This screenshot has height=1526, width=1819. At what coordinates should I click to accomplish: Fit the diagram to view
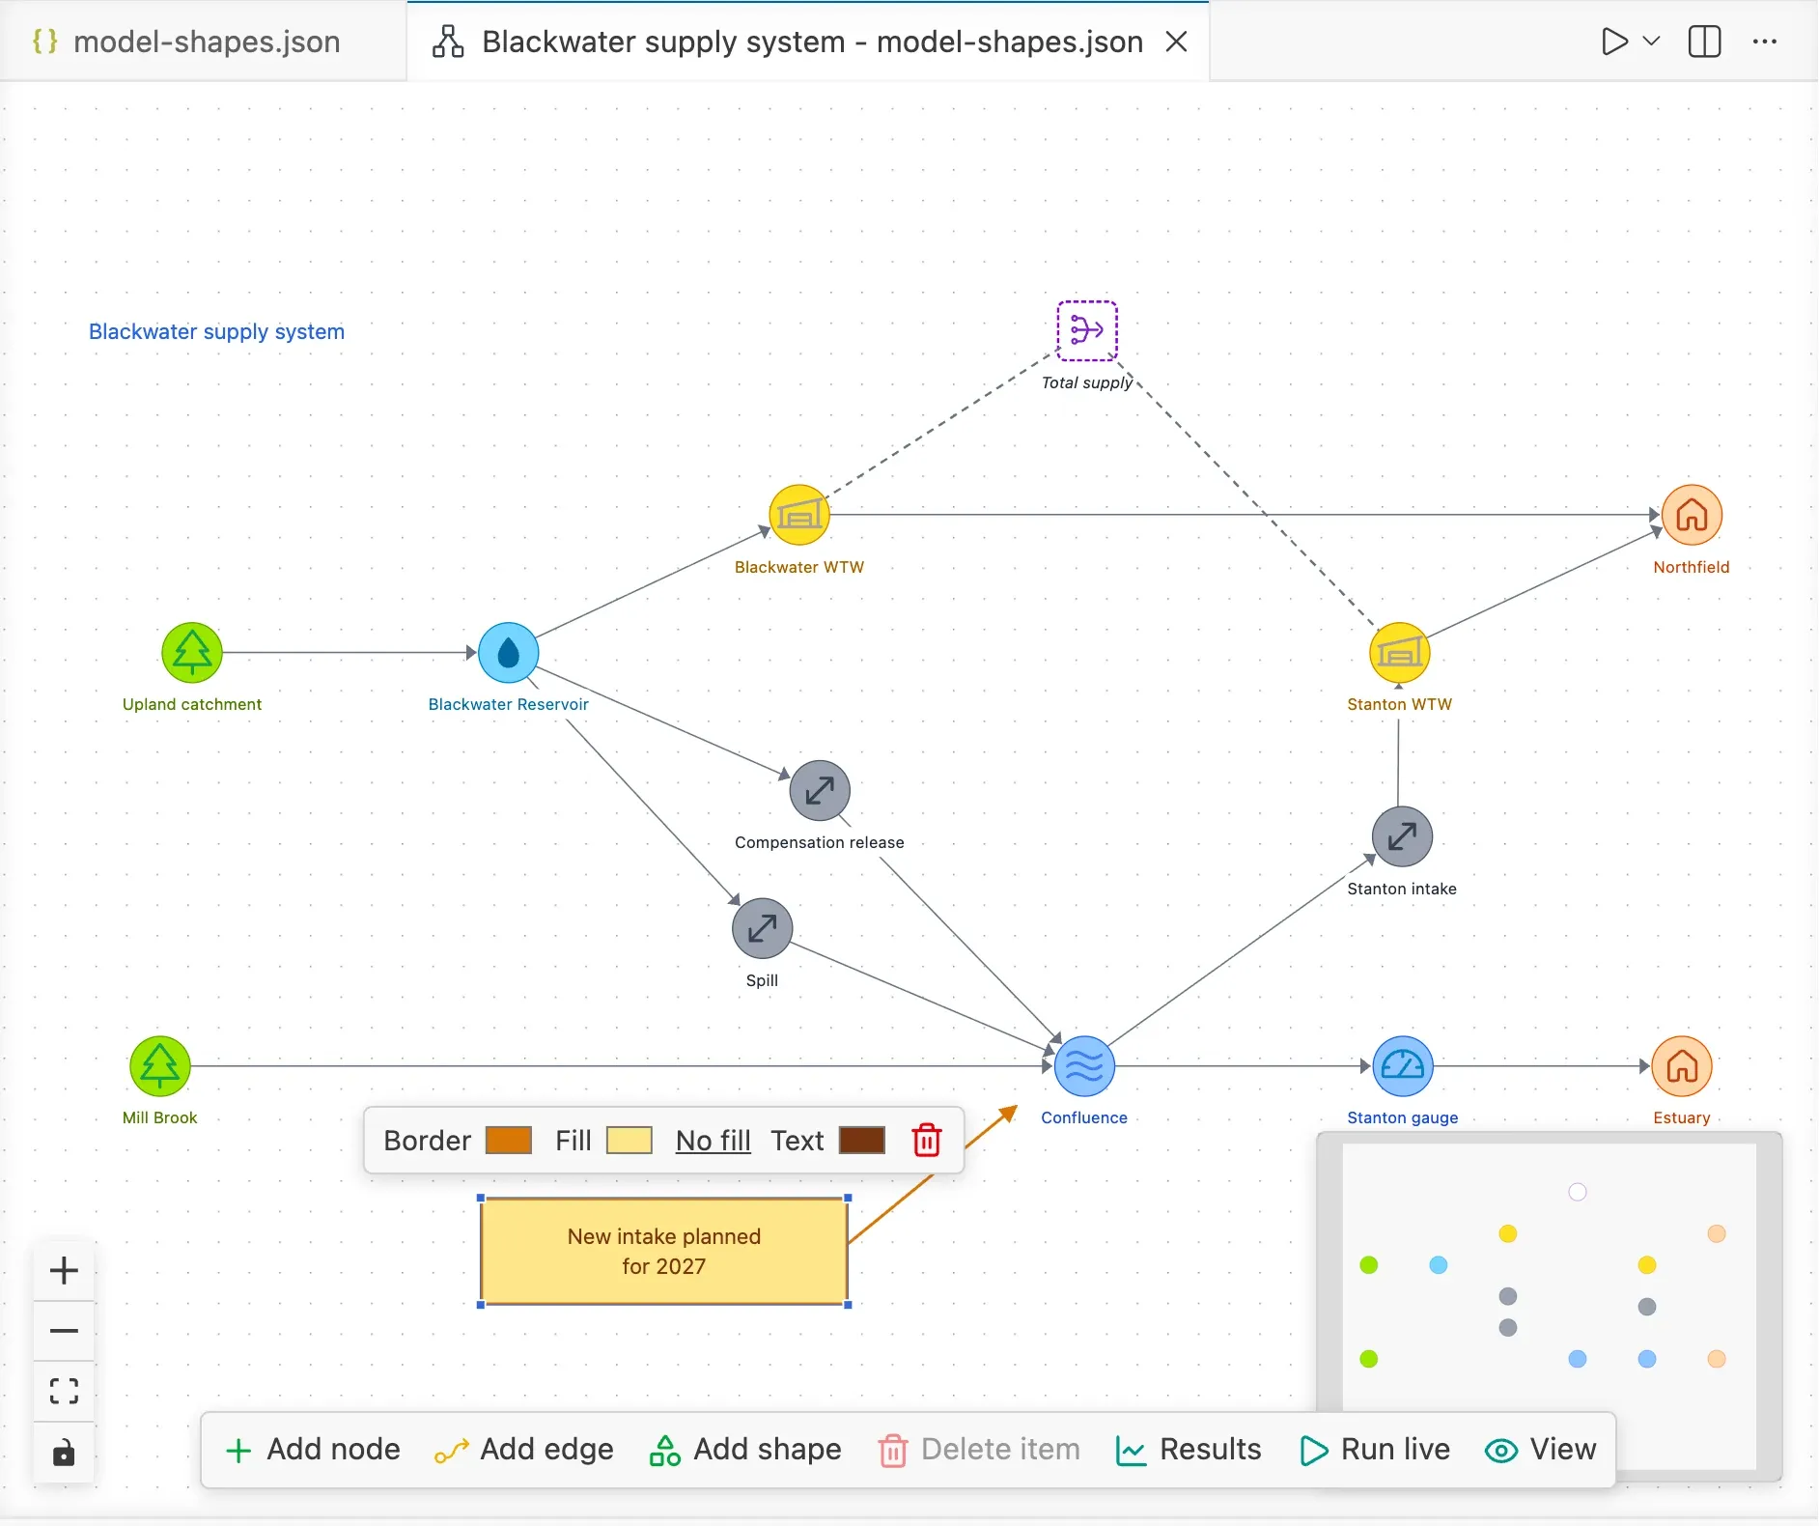click(x=64, y=1391)
